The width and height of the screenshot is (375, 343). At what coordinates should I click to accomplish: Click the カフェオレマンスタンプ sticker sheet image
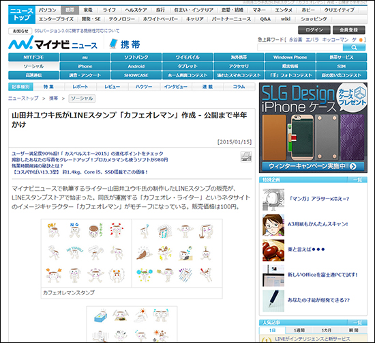click(x=132, y=253)
